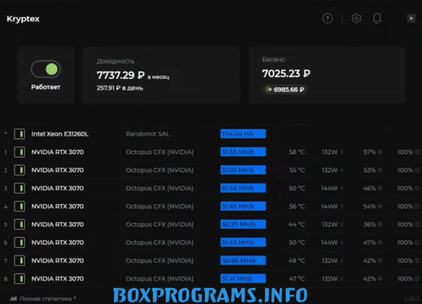Viewport: 422px width, 304px height.
Task: Click the 51.30 MH/s hashrate bar
Action: click(243, 152)
